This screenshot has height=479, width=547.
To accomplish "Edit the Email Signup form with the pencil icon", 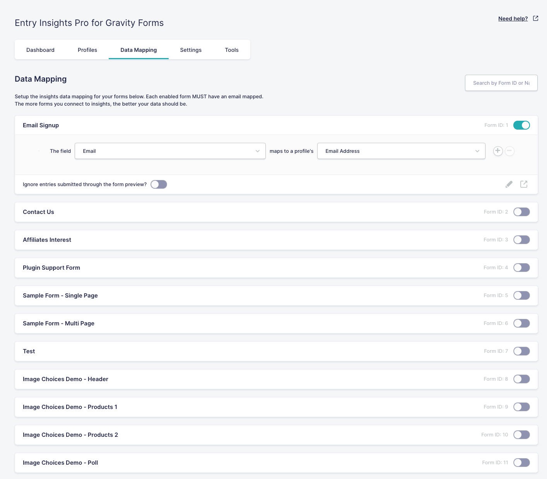I will click(x=509, y=184).
